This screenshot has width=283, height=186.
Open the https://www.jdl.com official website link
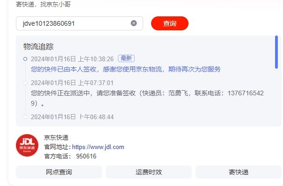click(x=98, y=147)
